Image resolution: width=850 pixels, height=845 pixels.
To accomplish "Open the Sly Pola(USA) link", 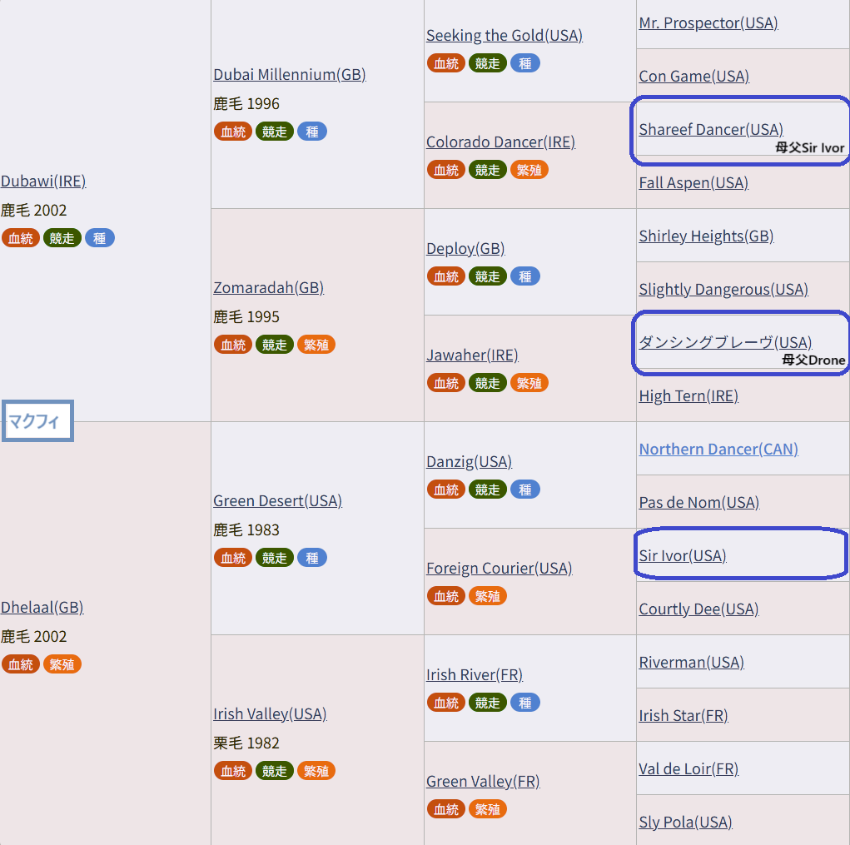I will pyautogui.click(x=685, y=822).
